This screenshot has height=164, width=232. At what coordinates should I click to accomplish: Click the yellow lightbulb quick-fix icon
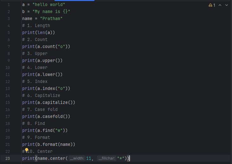pos(27,150)
